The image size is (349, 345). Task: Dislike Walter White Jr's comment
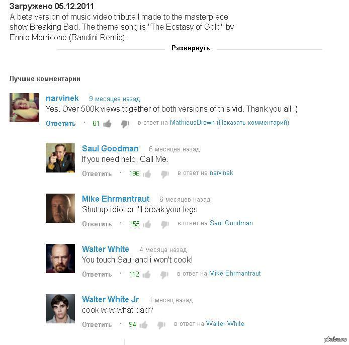[161, 325]
